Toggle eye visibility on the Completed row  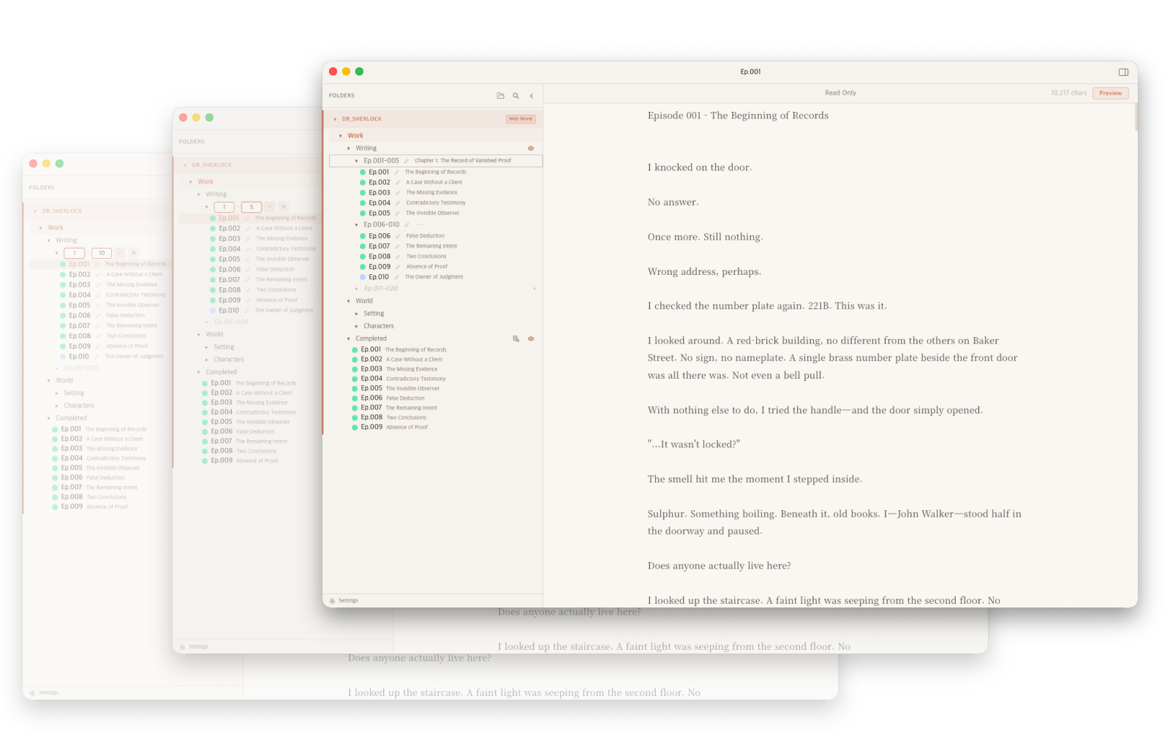click(531, 338)
